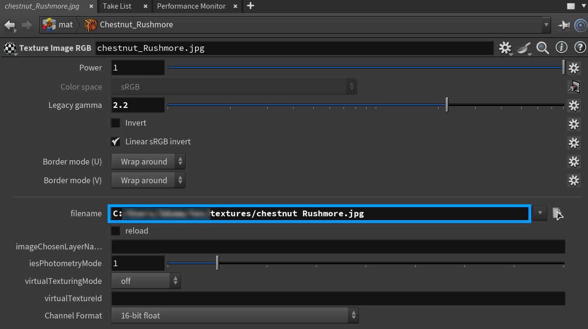Uncheck Linear sRGB invert

pos(116,141)
